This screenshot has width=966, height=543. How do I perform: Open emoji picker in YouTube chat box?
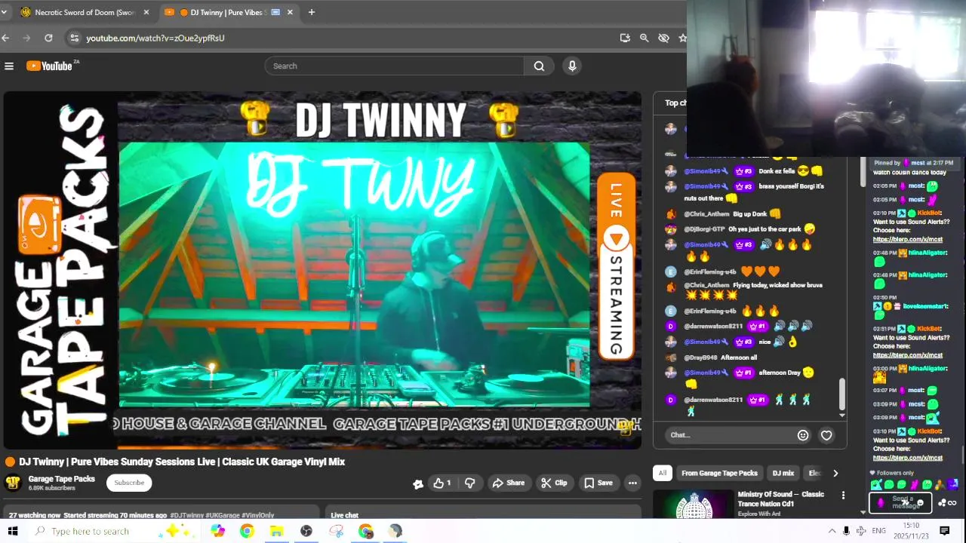tap(803, 435)
